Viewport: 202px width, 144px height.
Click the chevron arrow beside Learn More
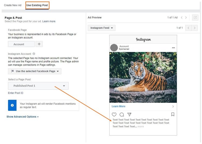point(173,107)
